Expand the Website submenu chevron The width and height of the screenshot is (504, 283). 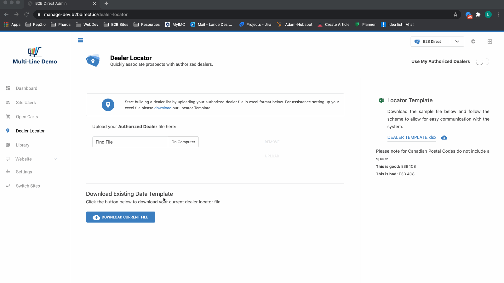click(x=55, y=159)
